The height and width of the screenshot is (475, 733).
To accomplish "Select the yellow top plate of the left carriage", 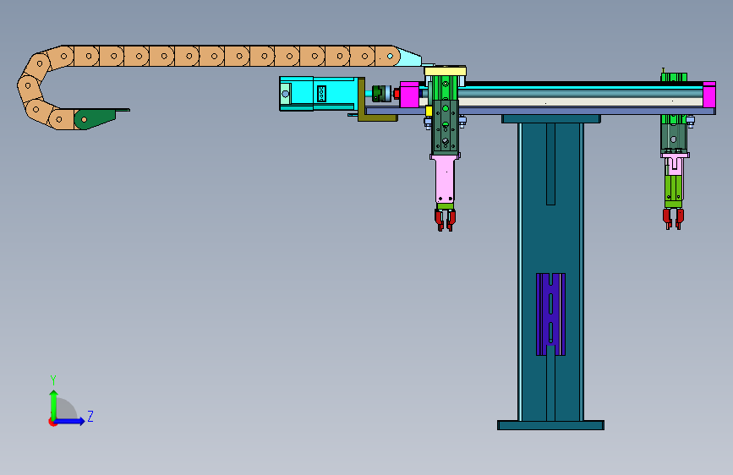I will (x=445, y=72).
